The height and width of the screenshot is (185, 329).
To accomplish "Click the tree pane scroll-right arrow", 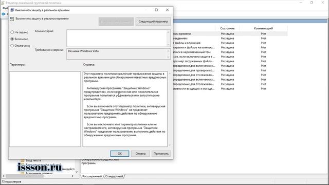I will coord(72,176).
